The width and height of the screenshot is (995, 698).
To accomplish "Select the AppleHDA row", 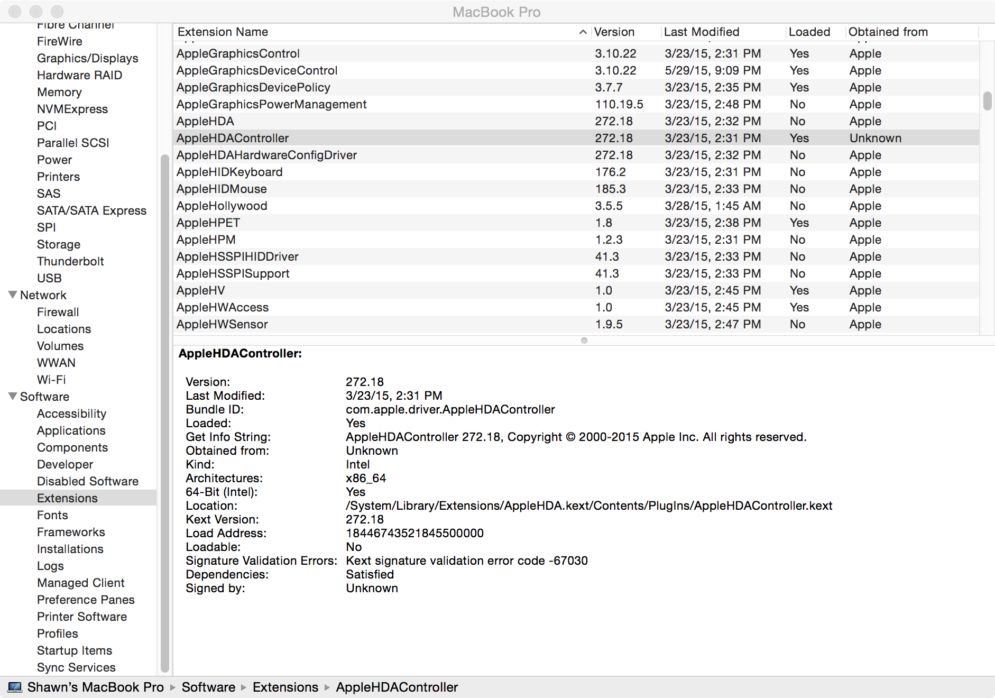I will [576, 121].
